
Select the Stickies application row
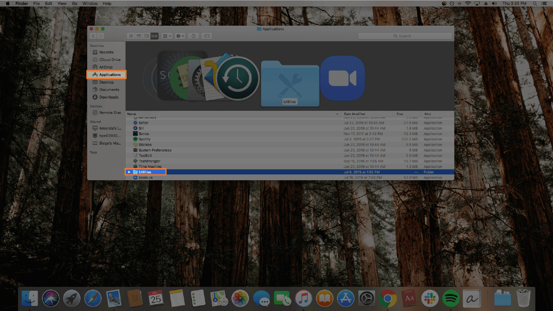[x=290, y=145]
